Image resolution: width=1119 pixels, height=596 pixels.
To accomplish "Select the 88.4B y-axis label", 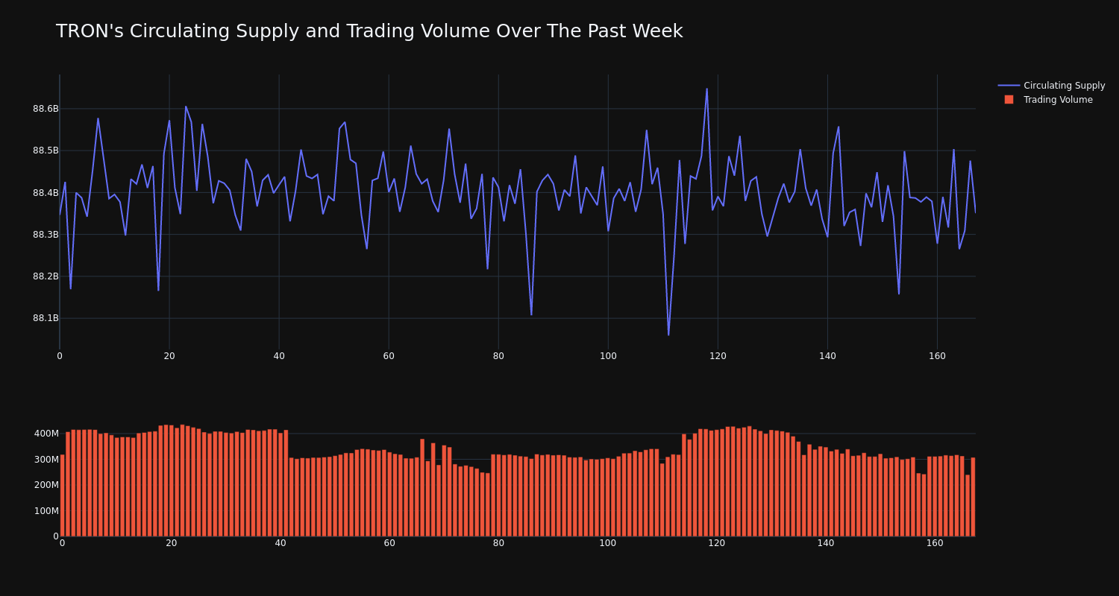I will [46, 193].
